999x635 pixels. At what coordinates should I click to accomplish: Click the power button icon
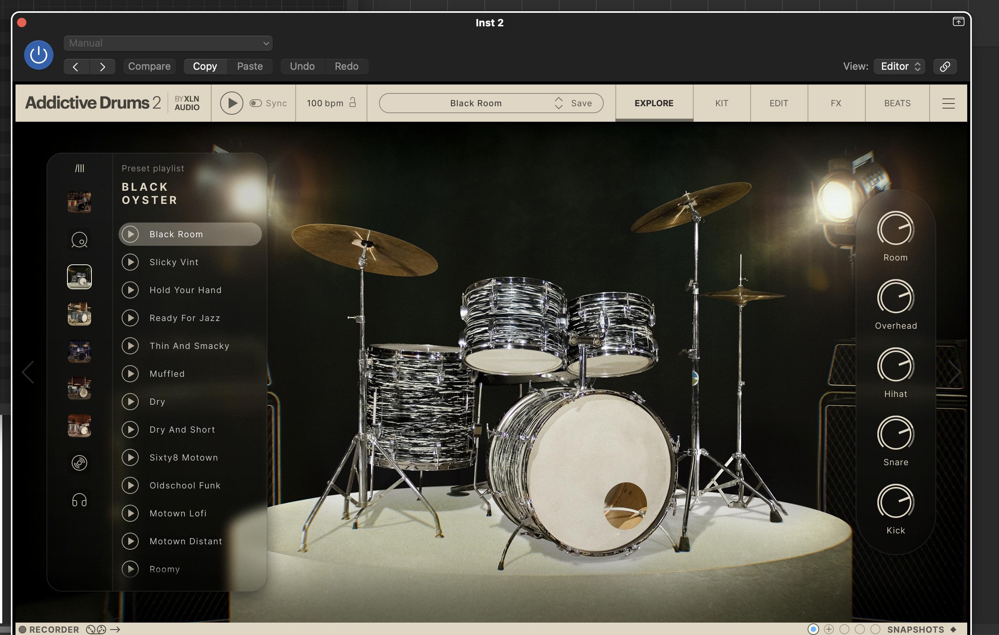38,54
